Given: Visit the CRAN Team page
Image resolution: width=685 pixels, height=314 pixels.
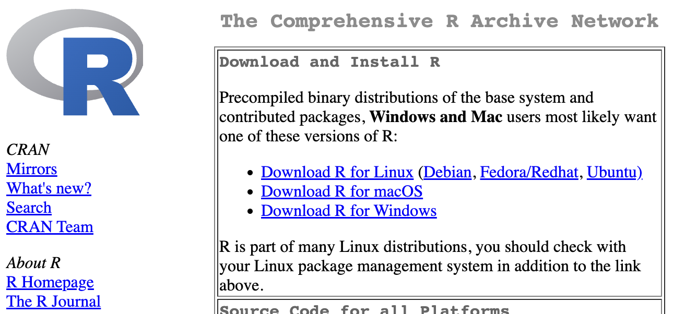Looking at the screenshot, I should pos(50,227).
